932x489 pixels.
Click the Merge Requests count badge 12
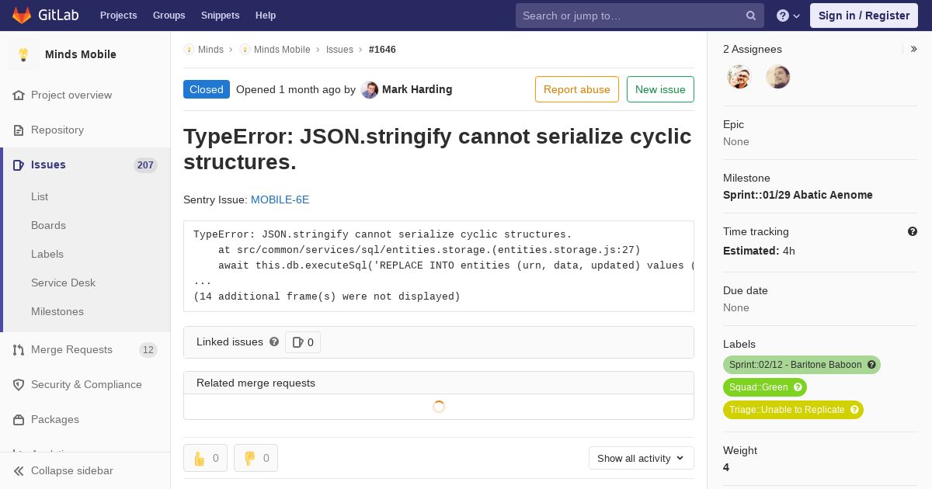[148, 349]
